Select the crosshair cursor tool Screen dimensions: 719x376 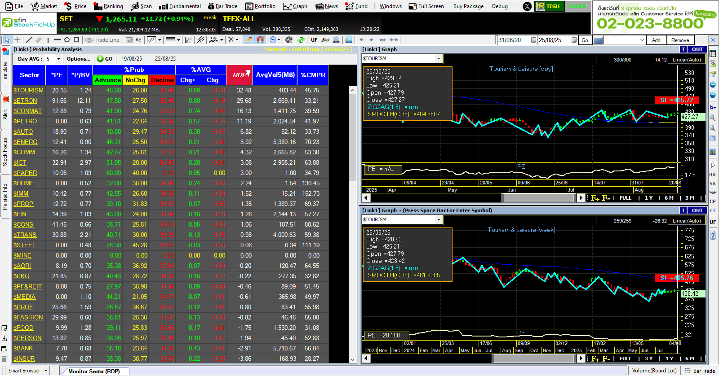pyautogui.click(x=18, y=40)
